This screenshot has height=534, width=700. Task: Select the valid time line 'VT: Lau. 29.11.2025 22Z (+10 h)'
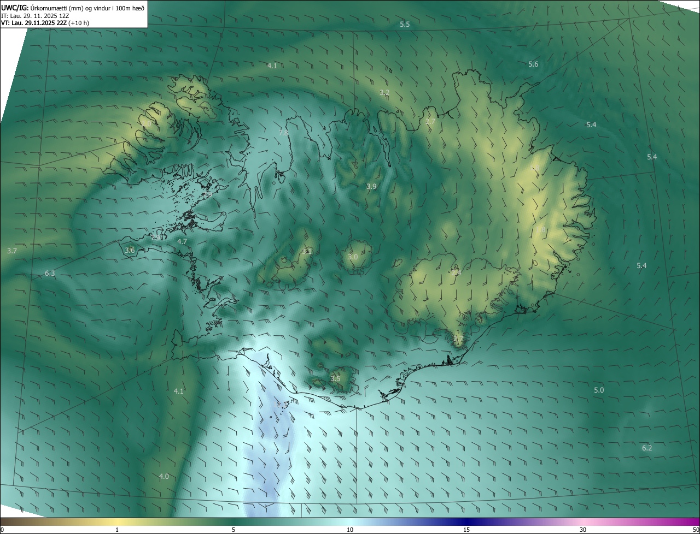click(45, 23)
